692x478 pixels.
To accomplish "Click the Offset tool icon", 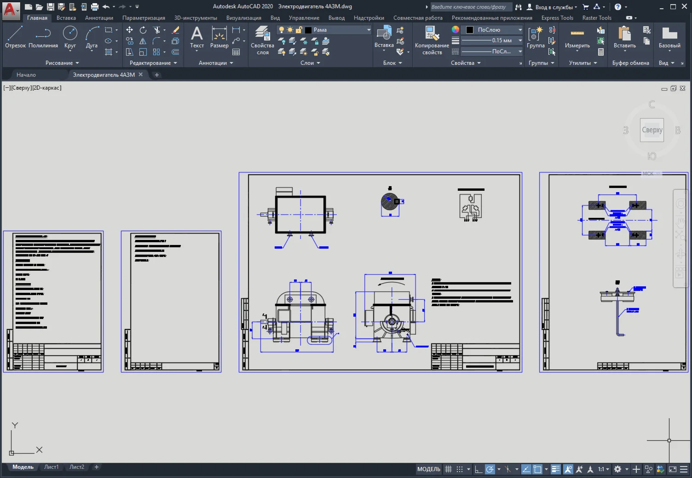I will click(x=175, y=52).
